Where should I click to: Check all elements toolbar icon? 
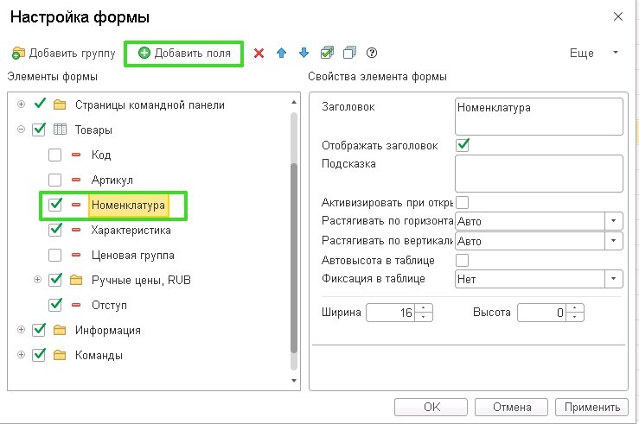pos(327,53)
